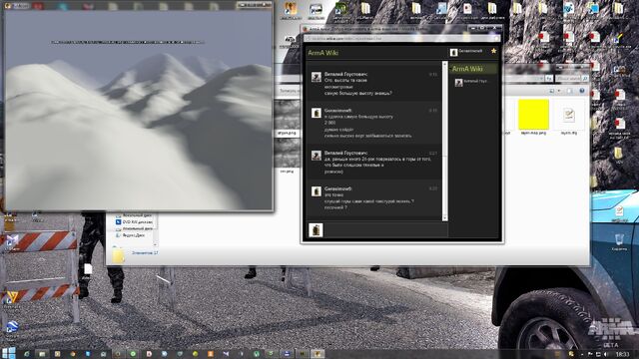
Task: Click the chat message input field
Action: coord(386,230)
